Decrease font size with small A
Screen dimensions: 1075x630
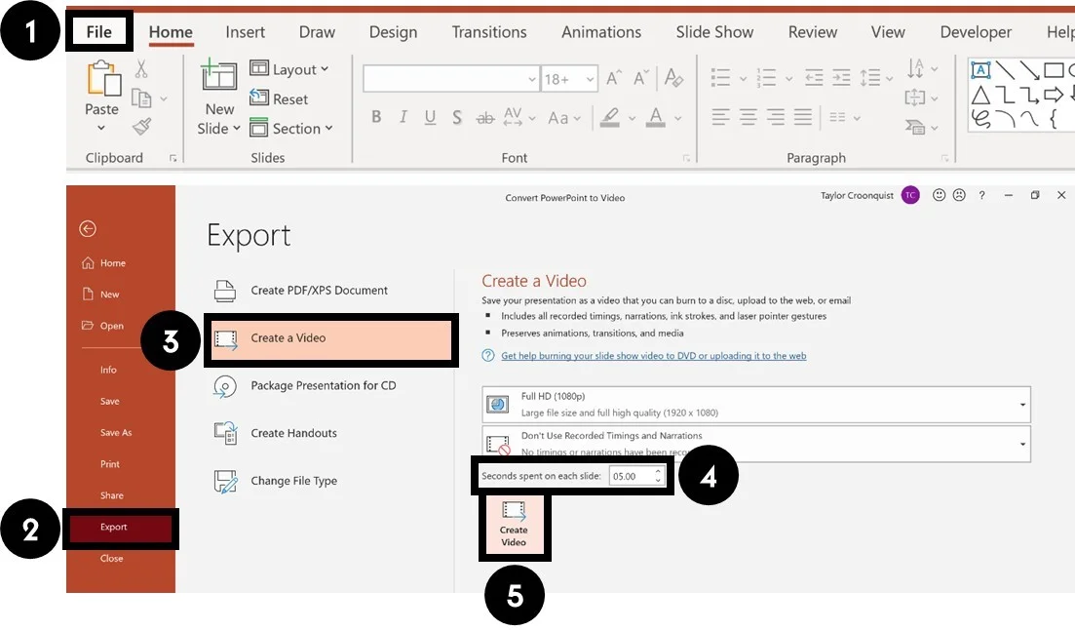(x=640, y=78)
